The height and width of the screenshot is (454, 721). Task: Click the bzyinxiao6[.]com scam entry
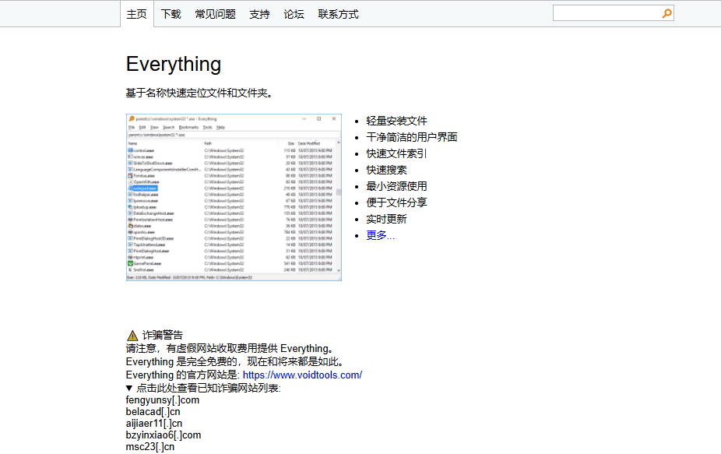click(164, 435)
